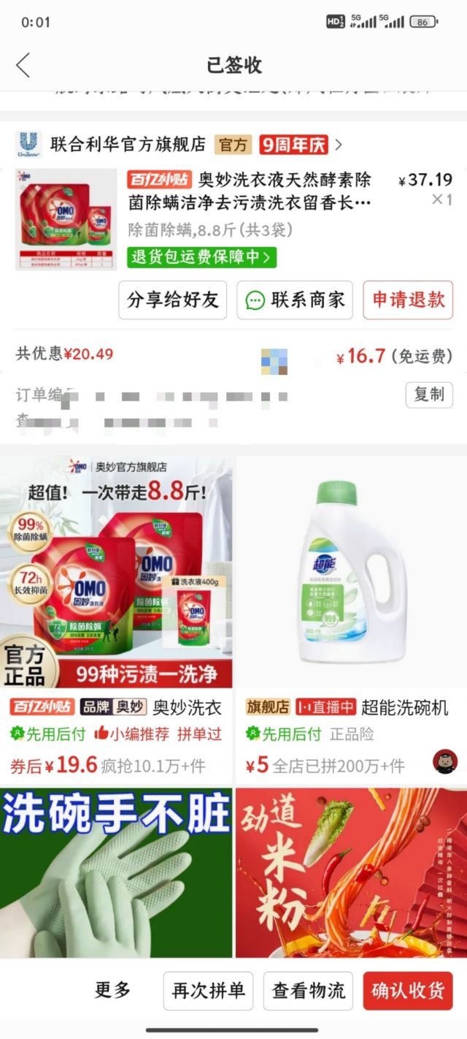Tap the WeChat icon on 联系商家
Screen dimensions: 467x1039
pos(255,300)
